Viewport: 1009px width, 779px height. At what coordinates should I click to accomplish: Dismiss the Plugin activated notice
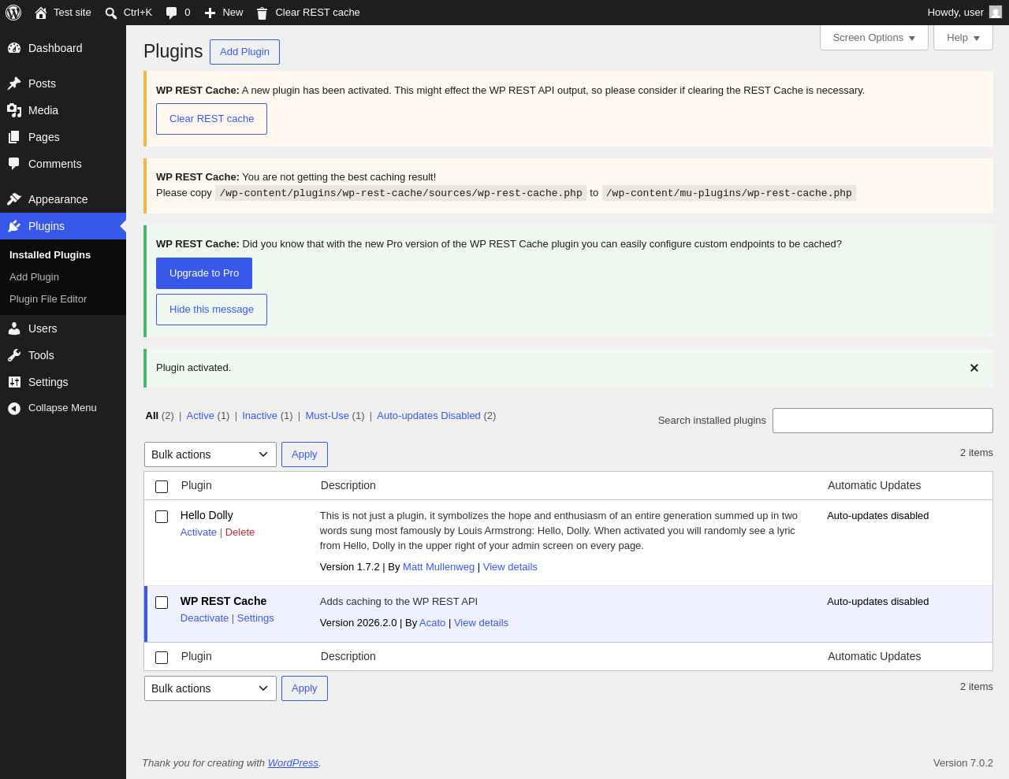point(974,368)
